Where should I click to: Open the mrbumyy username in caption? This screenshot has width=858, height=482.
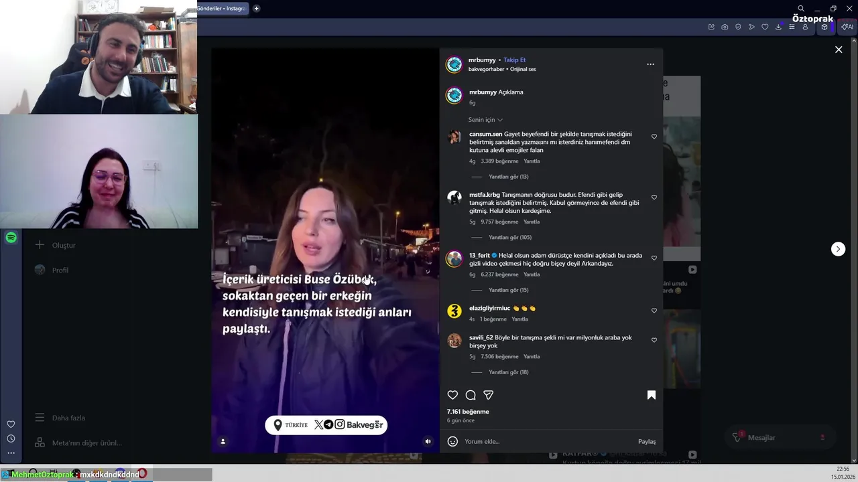point(483,92)
